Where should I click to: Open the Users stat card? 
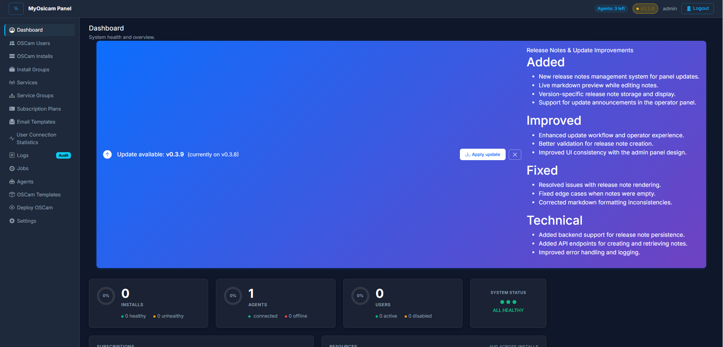[x=403, y=303]
